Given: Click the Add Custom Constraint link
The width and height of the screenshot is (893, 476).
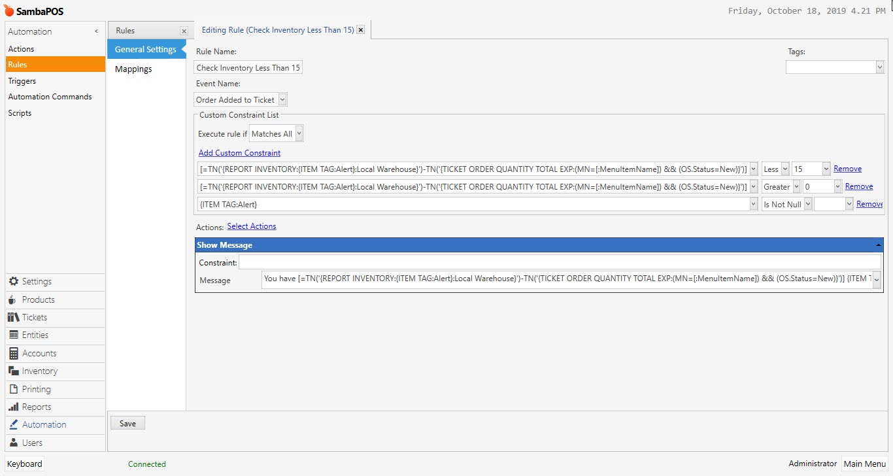Looking at the screenshot, I should [x=239, y=153].
